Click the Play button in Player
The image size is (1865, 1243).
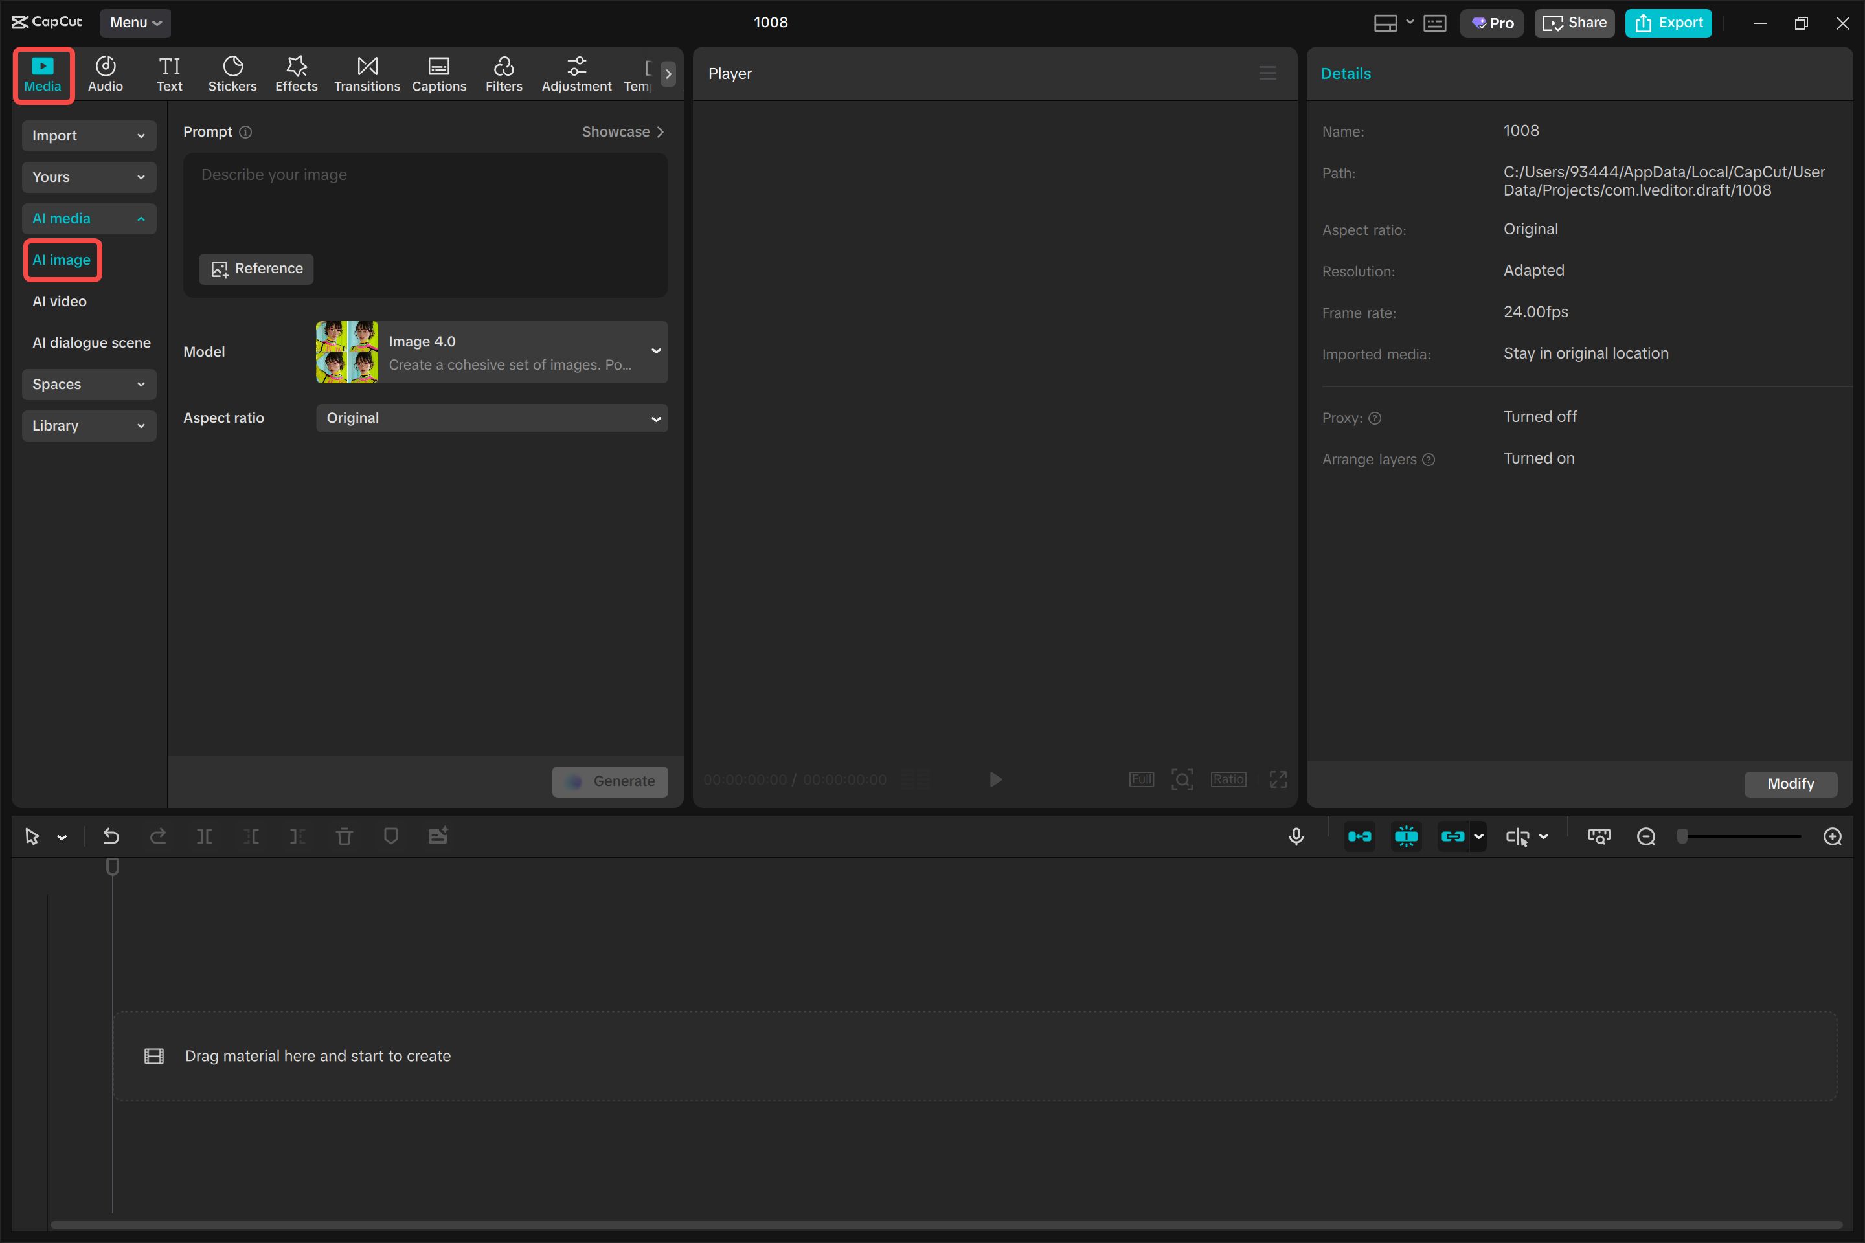click(995, 779)
